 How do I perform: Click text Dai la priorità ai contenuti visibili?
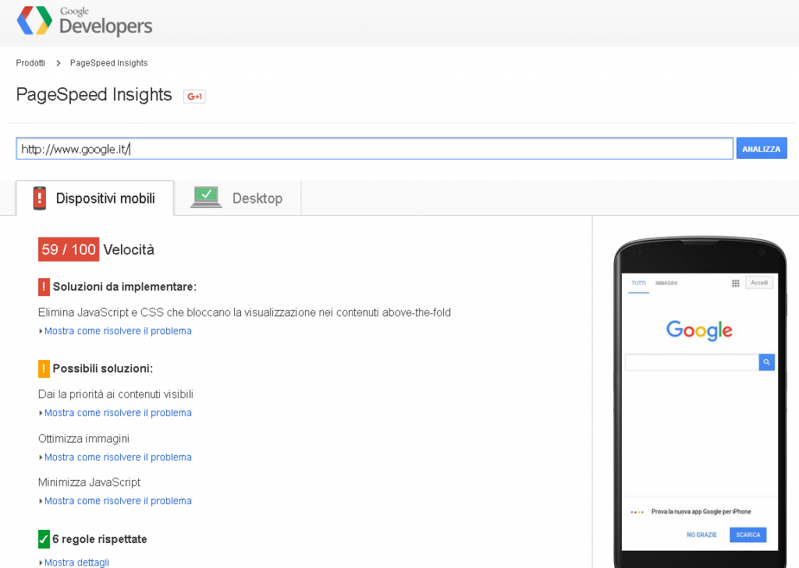coord(115,394)
